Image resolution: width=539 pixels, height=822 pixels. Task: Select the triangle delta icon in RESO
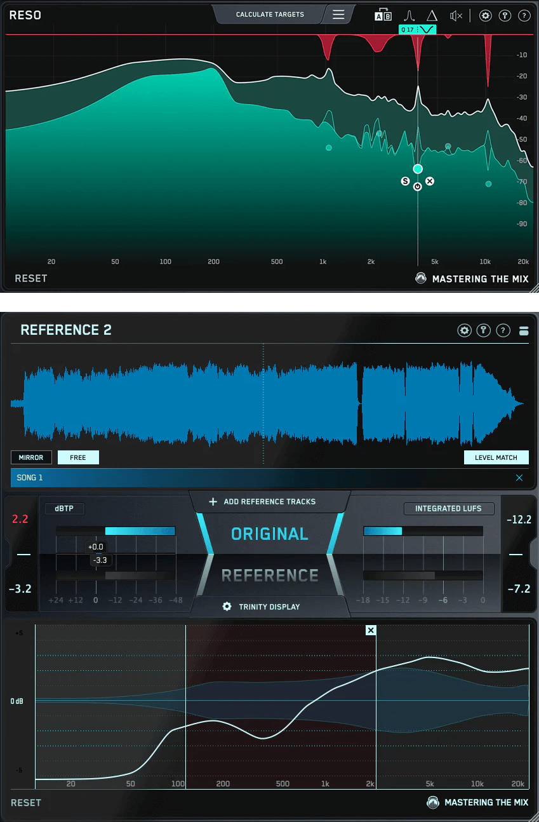coord(432,16)
